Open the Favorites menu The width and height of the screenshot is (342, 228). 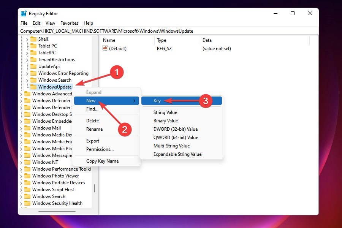click(70, 23)
